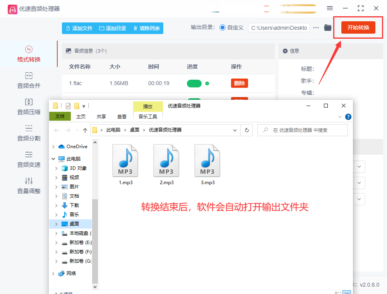Click the image icon beside 音频信息
This screenshot has width=387, height=294.
pyautogui.click(x=68, y=51)
